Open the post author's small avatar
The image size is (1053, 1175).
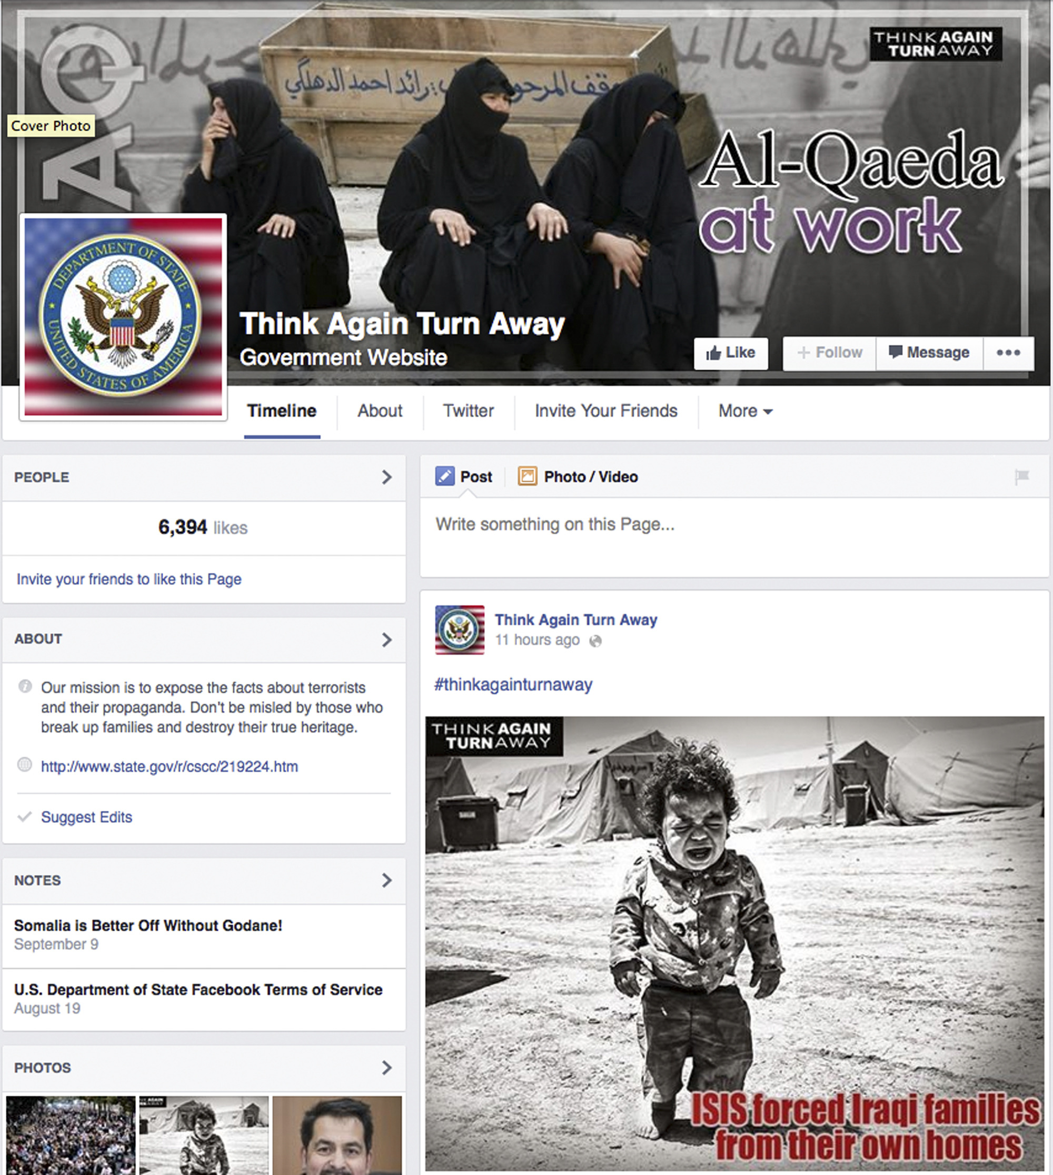(x=460, y=630)
